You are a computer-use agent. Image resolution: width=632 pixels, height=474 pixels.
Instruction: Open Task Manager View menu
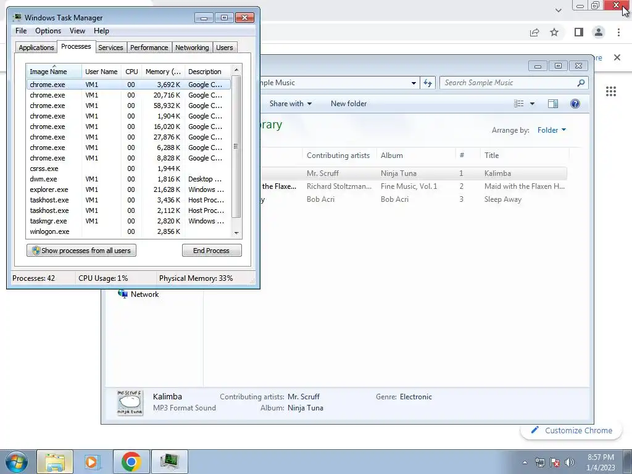(77, 31)
